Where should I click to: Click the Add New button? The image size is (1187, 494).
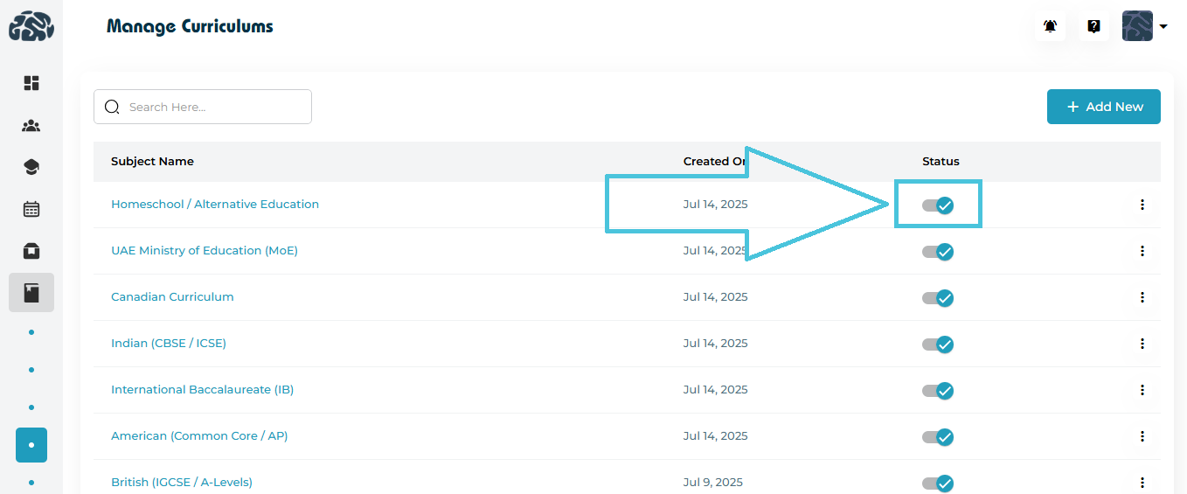pyautogui.click(x=1103, y=107)
